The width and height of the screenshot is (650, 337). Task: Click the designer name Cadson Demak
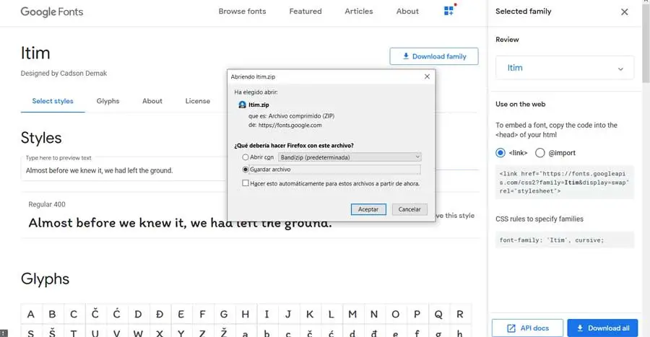pyautogui.click(x=83, y=74)
